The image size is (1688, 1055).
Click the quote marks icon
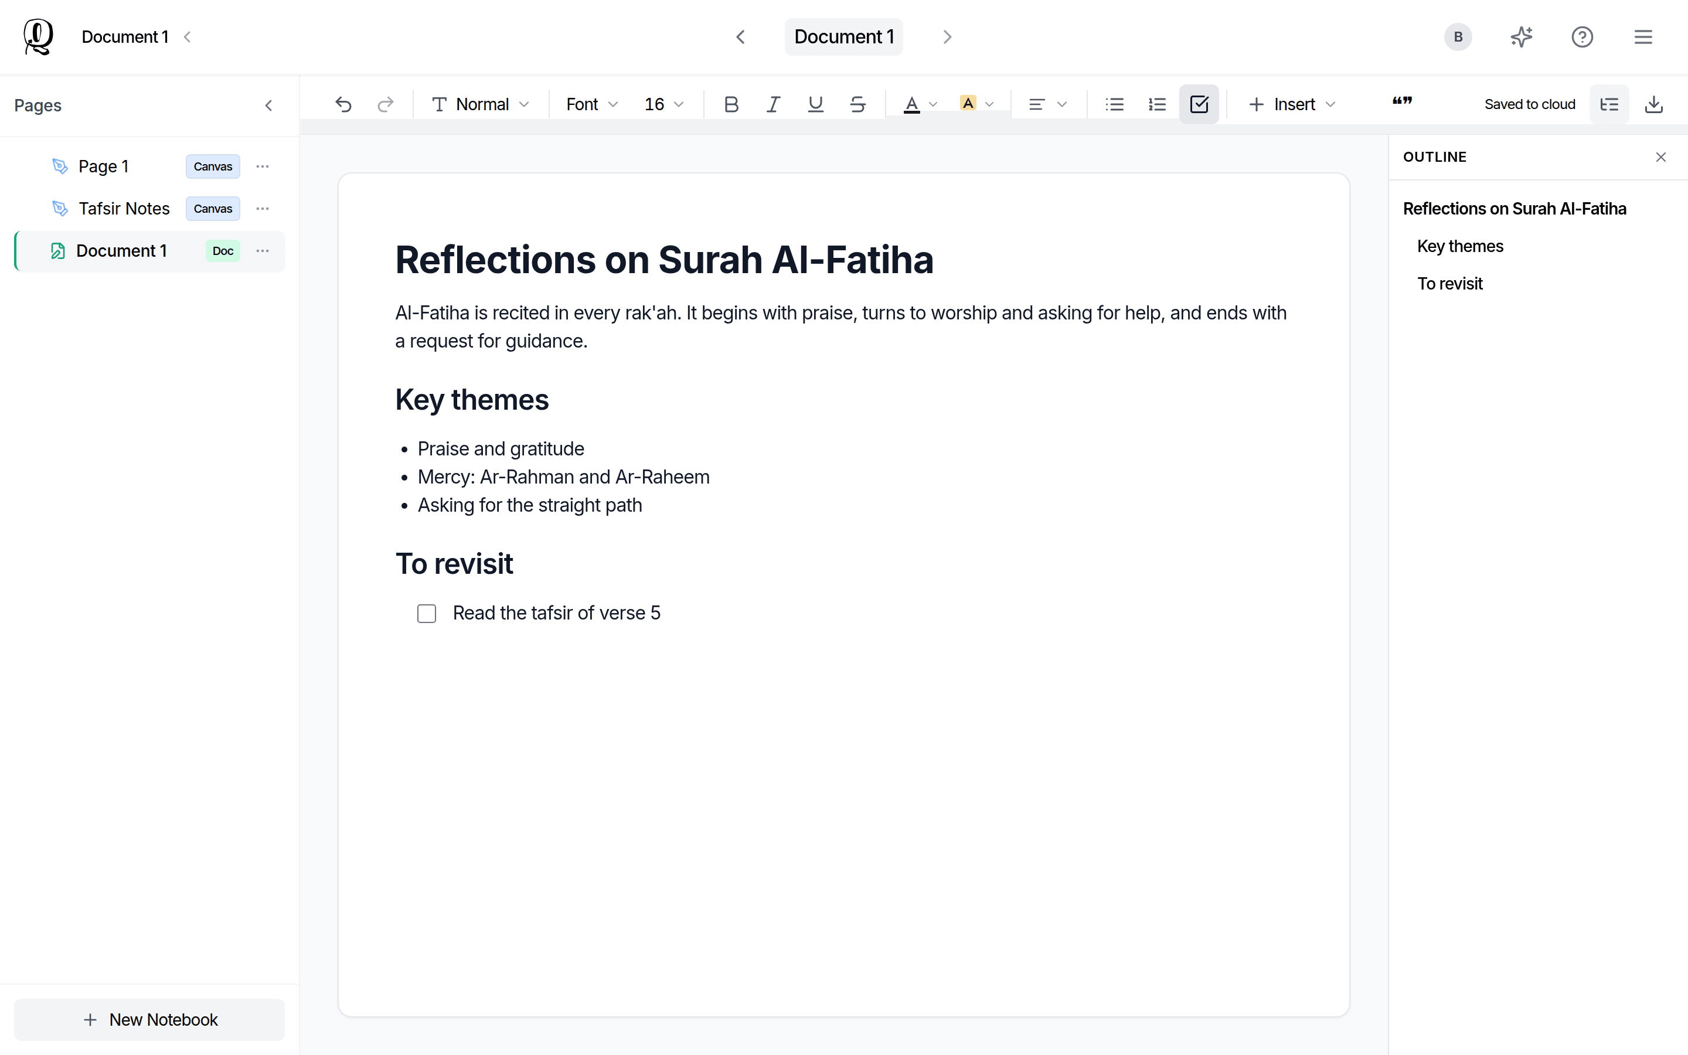pos(1402,103)
